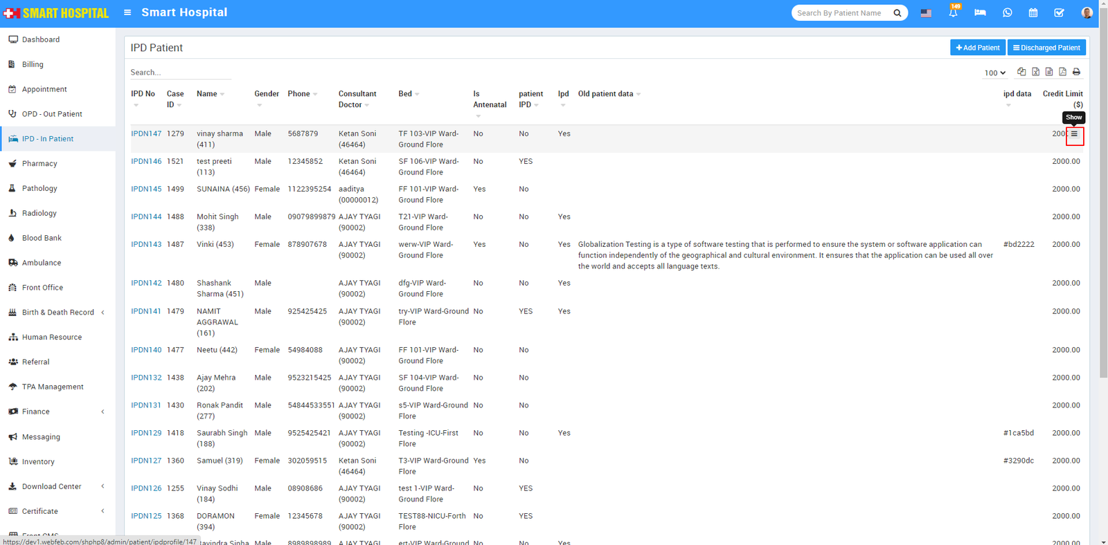Click the Show menu icon for IPDN147

pyautogui.click(x=1074, y=135)
